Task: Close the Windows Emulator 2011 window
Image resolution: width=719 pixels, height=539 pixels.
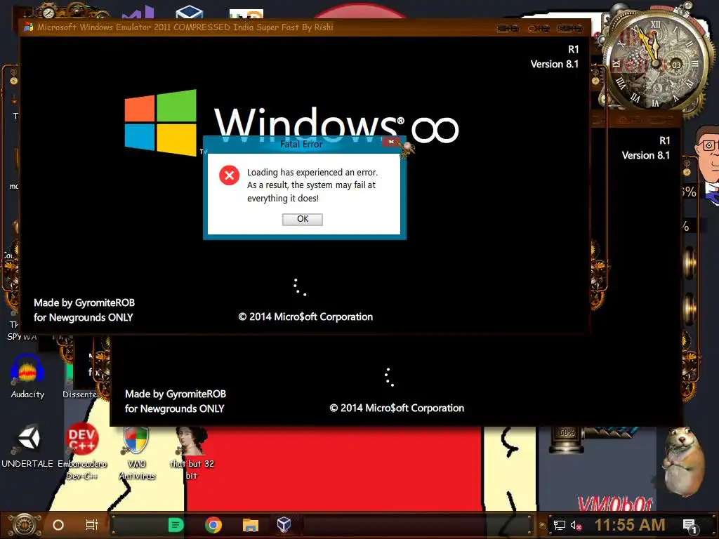Action: [570, 28]
